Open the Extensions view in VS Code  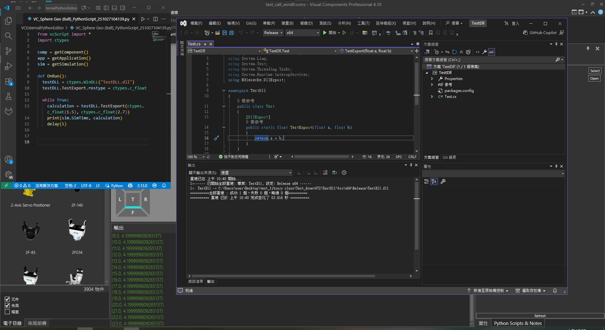point(9,81)
